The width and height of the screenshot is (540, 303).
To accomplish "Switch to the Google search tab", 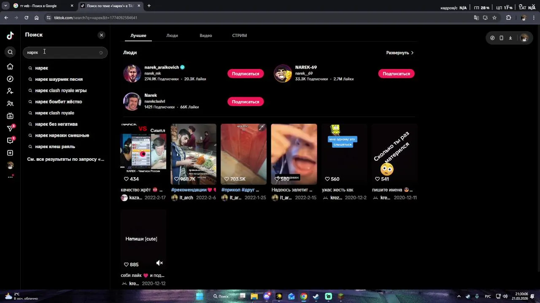I will pyautogui.click(x=43, y=6).
